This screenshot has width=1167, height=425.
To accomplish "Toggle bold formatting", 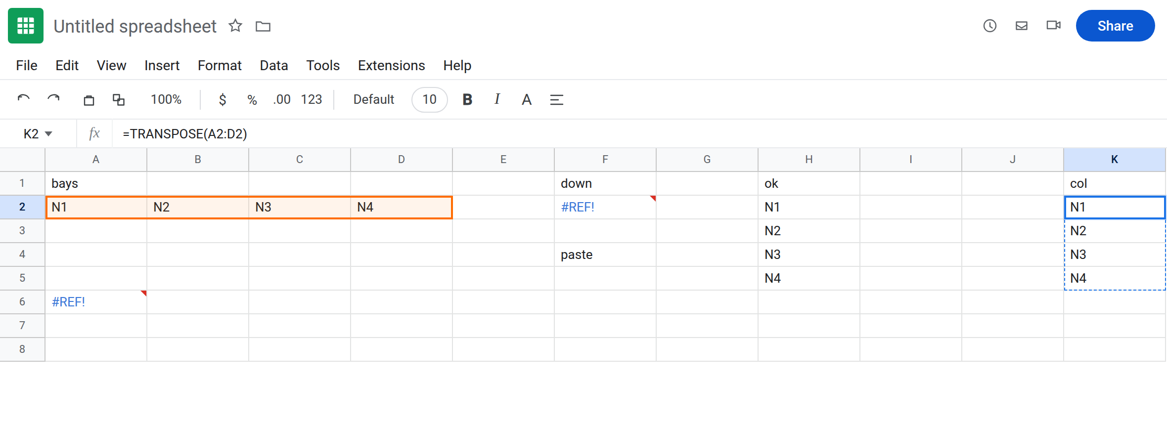I will point(467,100).
